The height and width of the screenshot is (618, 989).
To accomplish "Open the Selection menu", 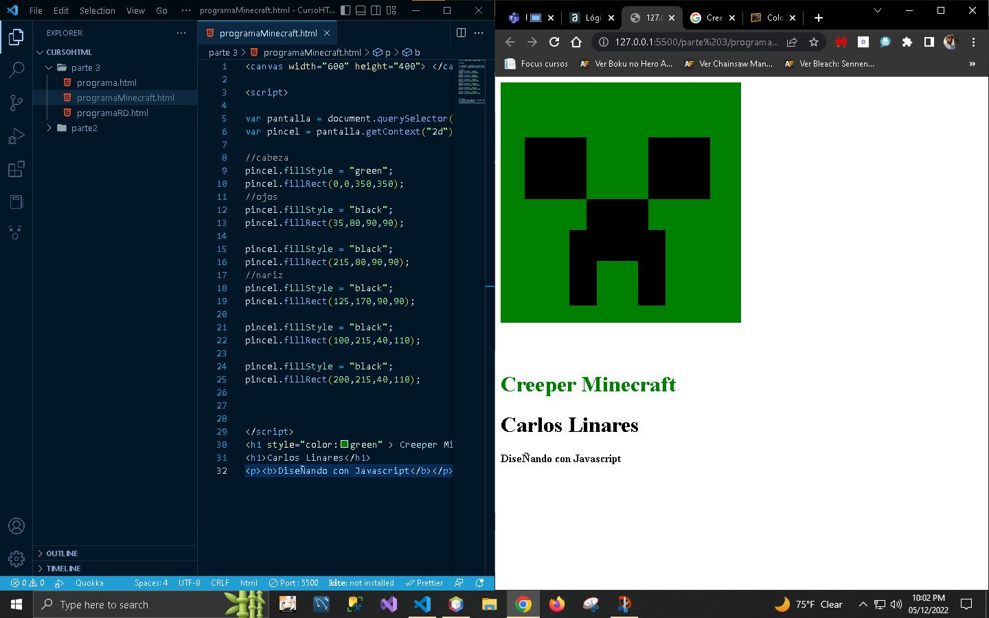I will click(97, 10).
